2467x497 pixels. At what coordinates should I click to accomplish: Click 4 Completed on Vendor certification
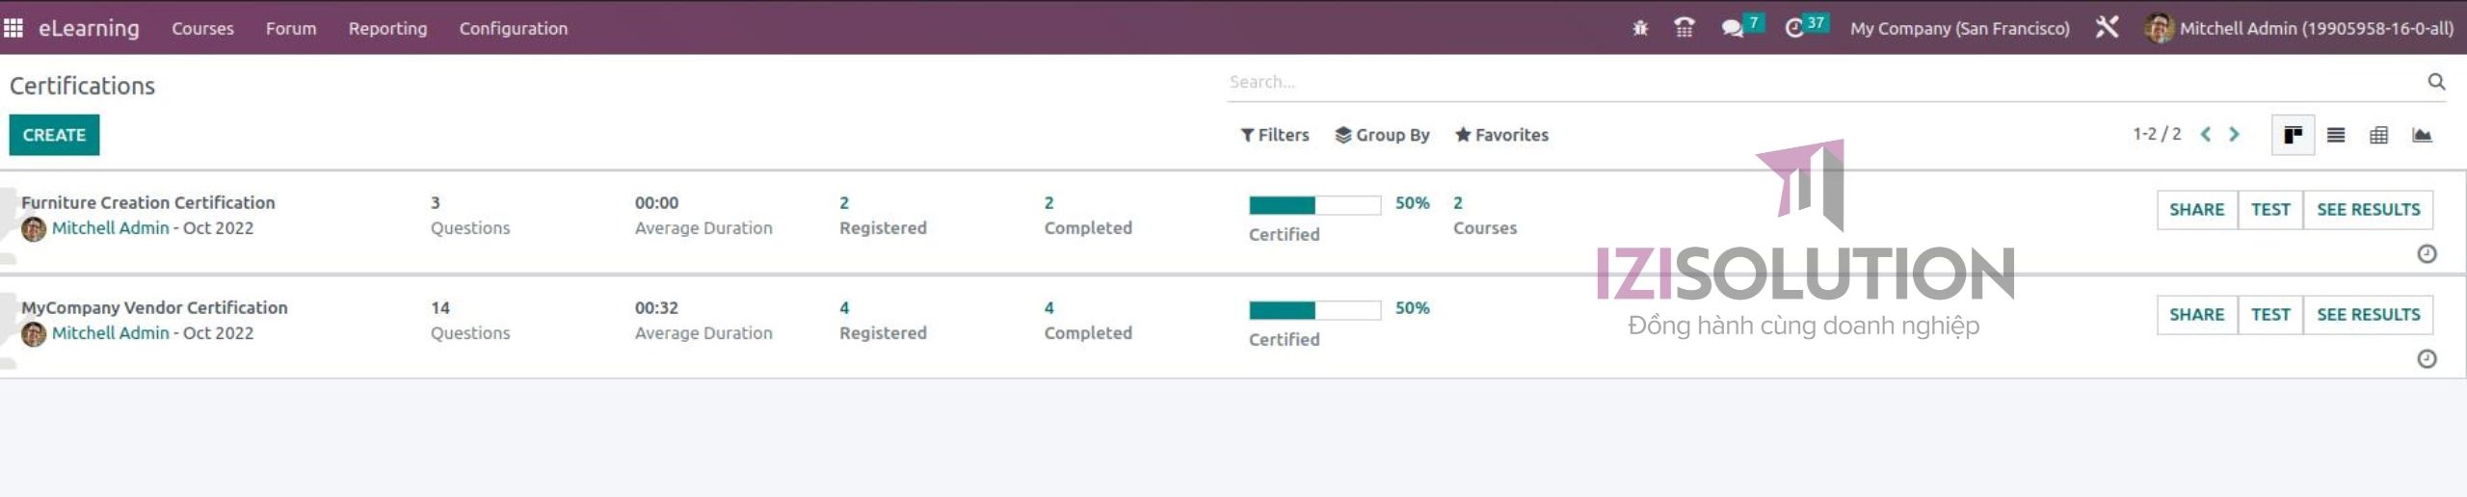tap(1088, 320)
